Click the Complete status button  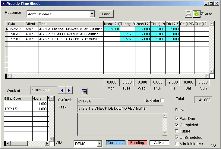coord(115,143)
